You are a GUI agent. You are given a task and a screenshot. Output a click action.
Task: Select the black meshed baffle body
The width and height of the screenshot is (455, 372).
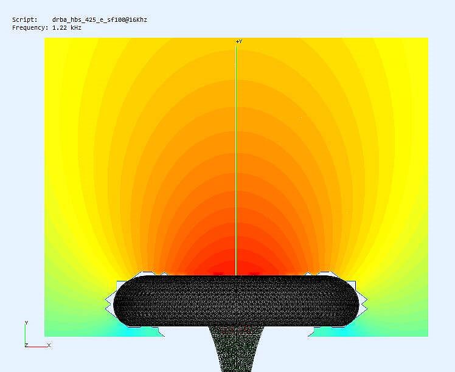(236, 301)
